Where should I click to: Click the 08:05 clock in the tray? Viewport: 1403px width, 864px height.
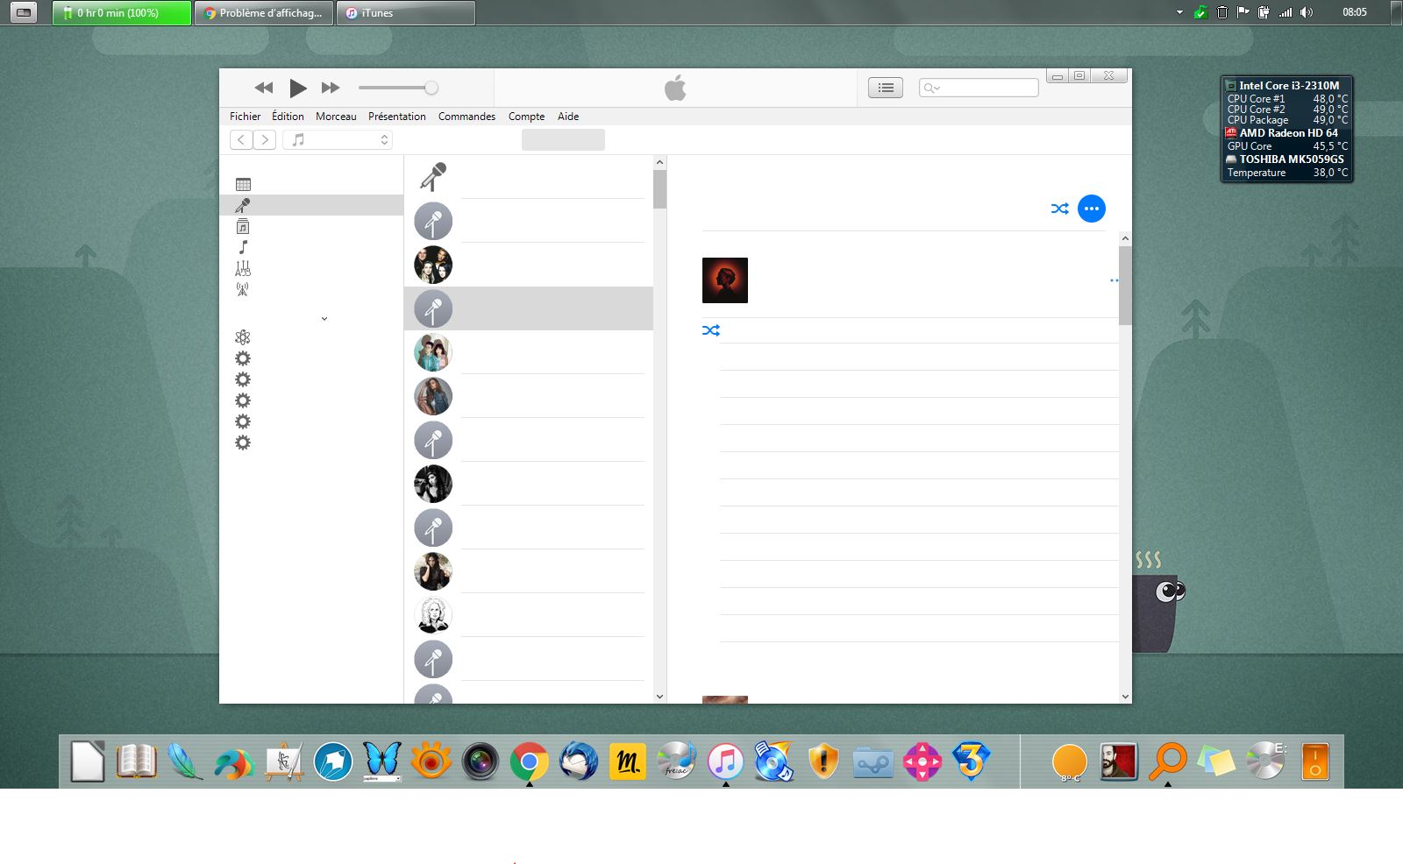tap(1355, 12)
